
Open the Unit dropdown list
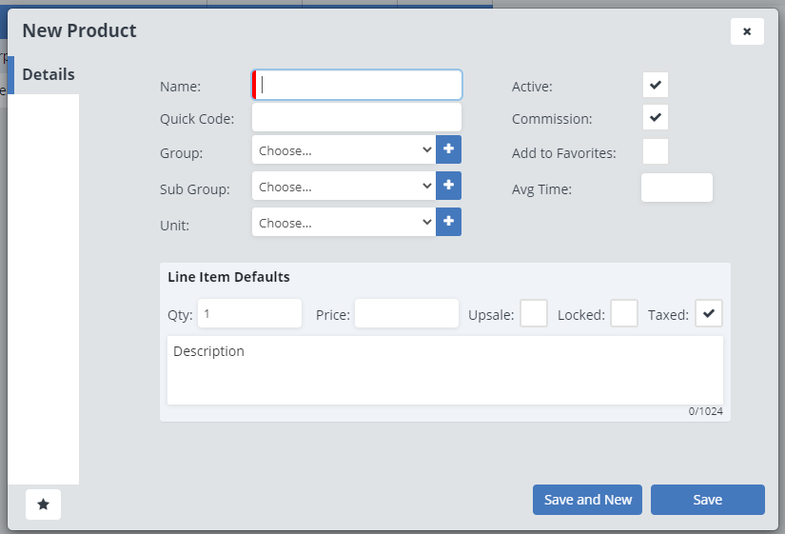343,223
